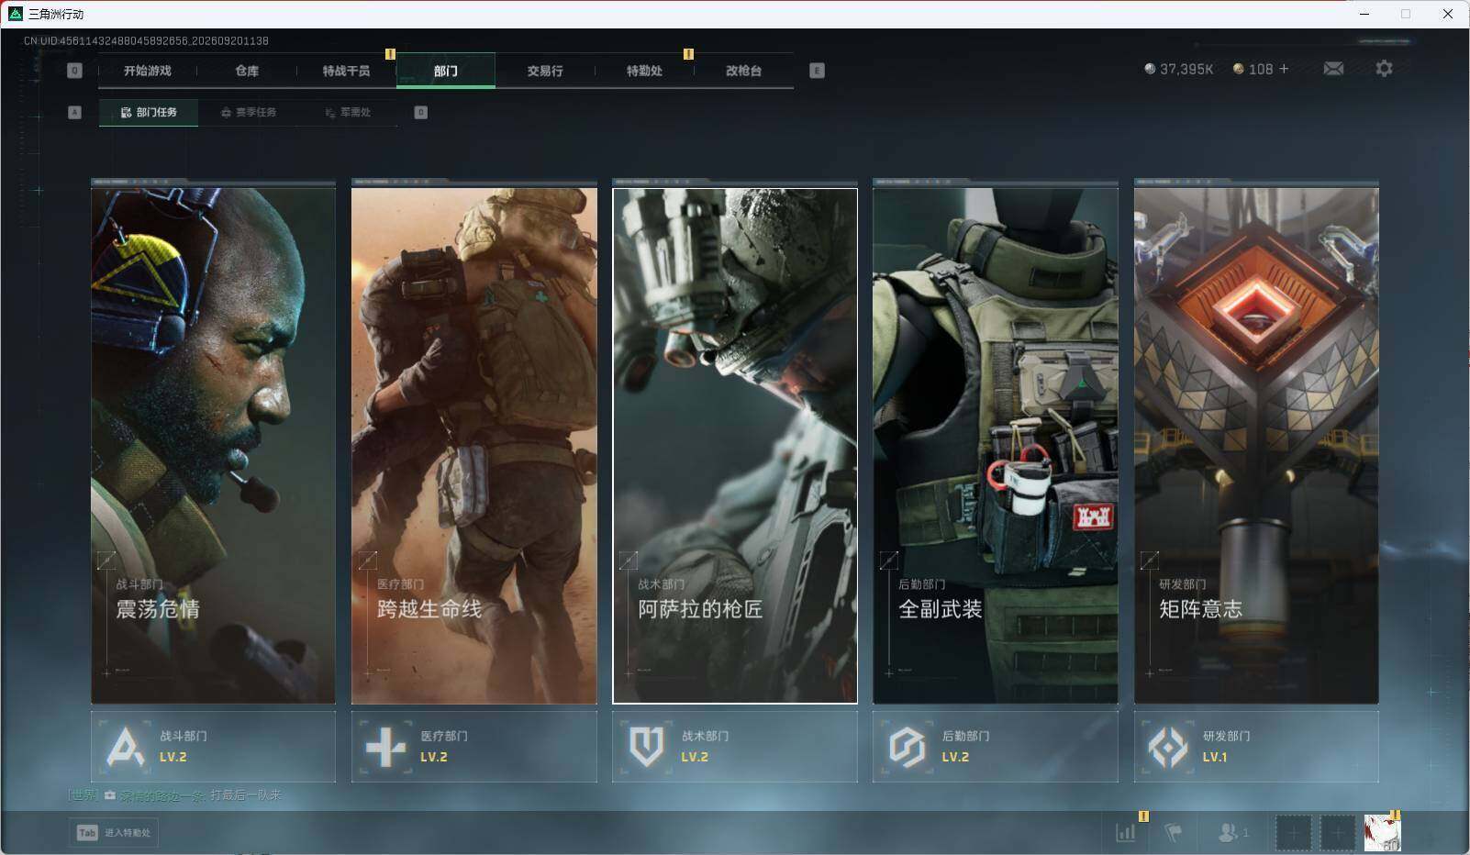Open the statistics bar-chart icon
The height and width of the screenshot is (855, 1470).
tap(1126, 832)
